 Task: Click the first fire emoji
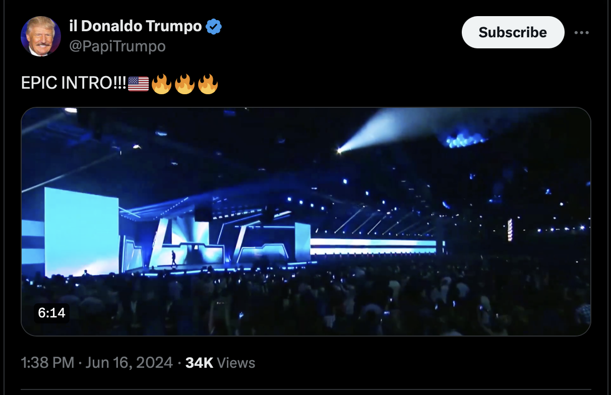click(161, 84)
